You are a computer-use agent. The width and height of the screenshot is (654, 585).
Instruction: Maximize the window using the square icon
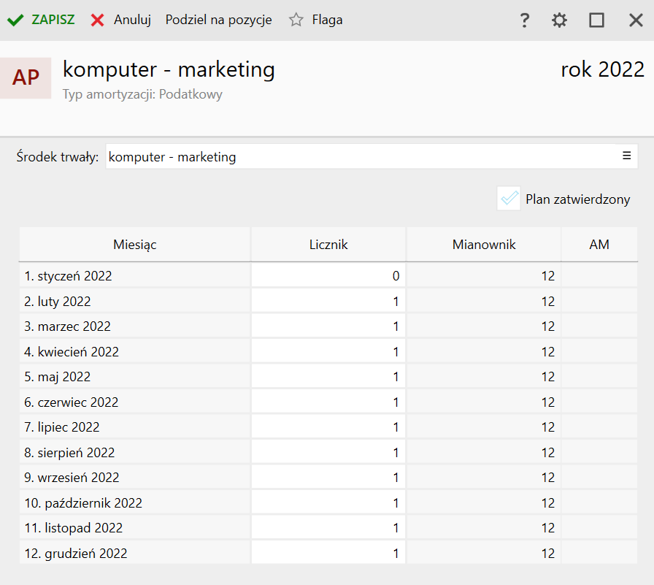(597, 20)
